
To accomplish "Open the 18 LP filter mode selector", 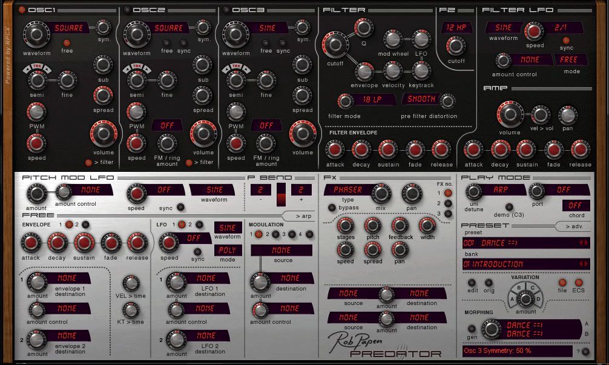I will 372,99.
